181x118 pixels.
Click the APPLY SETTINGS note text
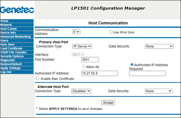(x=63, y=109)
